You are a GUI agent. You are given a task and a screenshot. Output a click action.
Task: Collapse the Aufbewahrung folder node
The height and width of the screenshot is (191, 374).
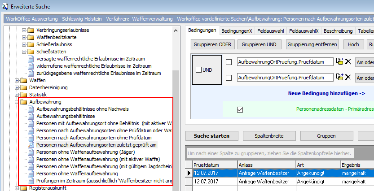click(x=17, y=102)
